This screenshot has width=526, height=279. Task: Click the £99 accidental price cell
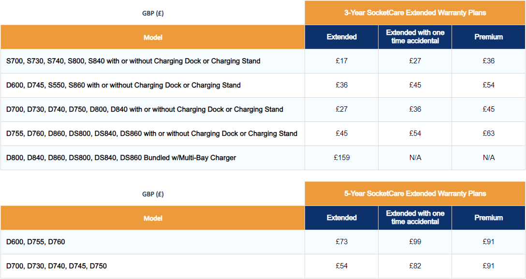point(415,242)
